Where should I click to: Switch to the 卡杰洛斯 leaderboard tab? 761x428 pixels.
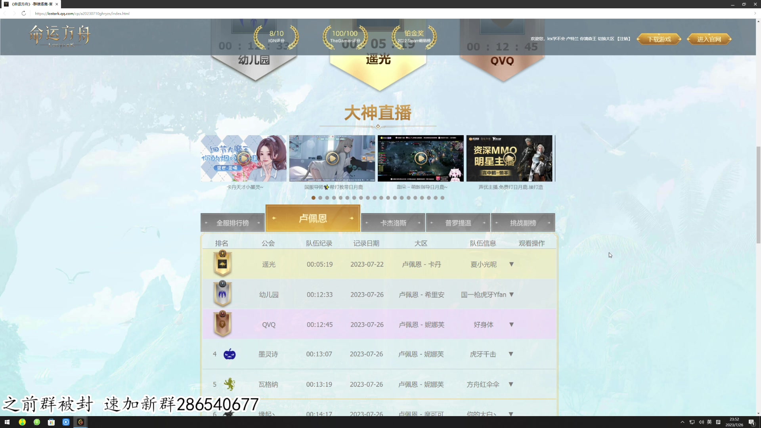pos(393,222)
